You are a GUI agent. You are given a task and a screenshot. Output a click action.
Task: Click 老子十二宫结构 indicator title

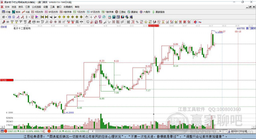tap(22, 29)
